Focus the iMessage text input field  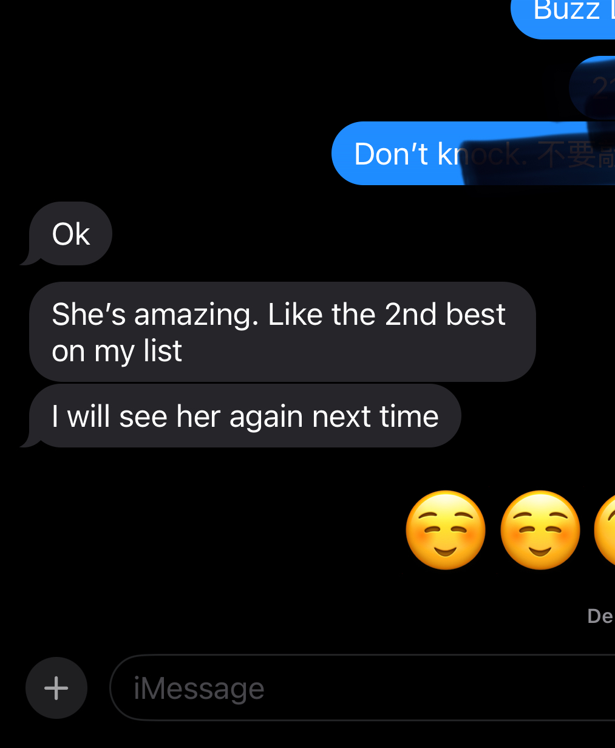click(363, 688)
